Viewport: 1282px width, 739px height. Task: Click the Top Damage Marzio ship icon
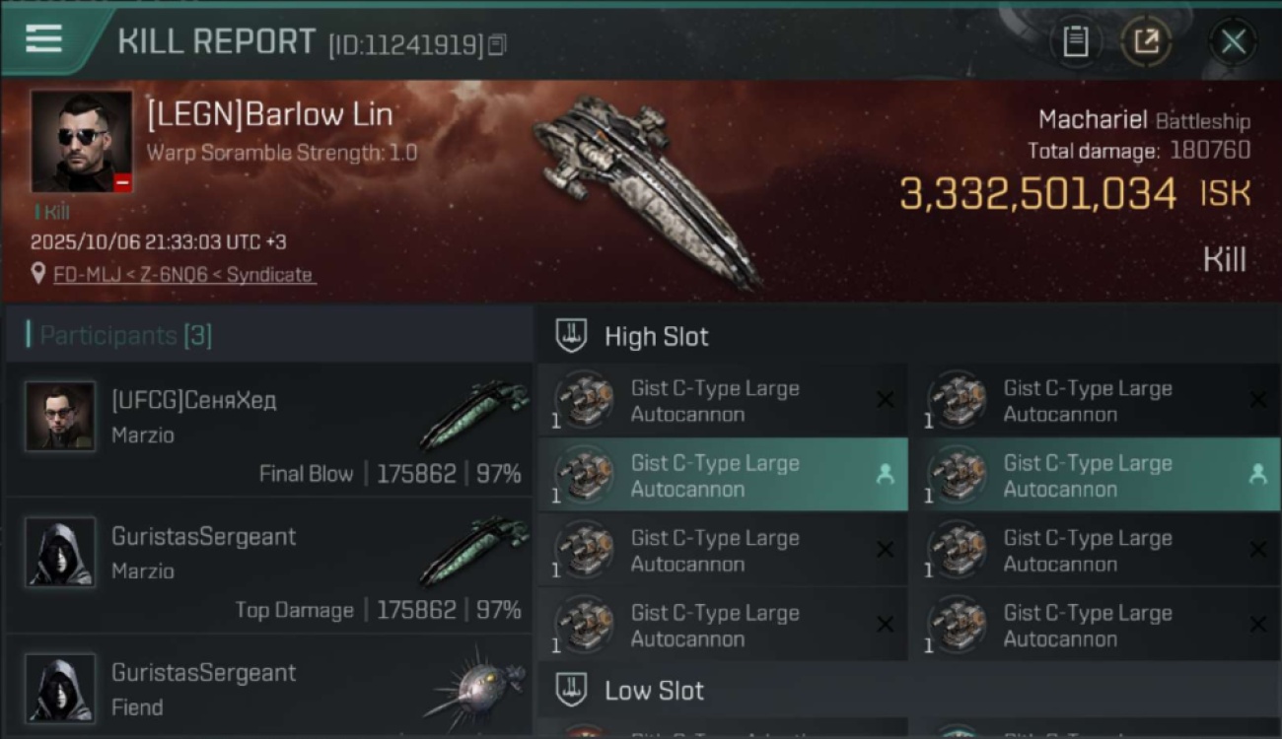click(473, 552)
